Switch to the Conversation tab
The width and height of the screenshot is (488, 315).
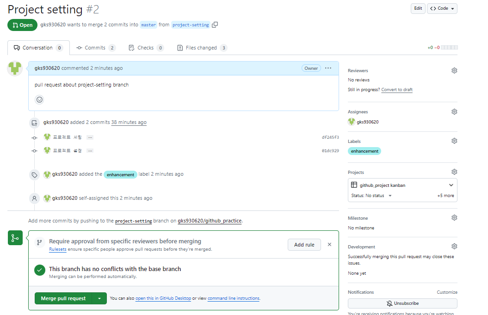click(38, 48)
